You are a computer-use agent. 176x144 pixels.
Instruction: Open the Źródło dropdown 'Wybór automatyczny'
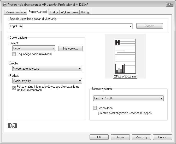[47, 69]
